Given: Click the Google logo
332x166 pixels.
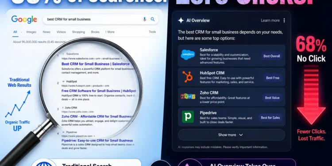Looking at the screenshot, I should pos(24,19).
